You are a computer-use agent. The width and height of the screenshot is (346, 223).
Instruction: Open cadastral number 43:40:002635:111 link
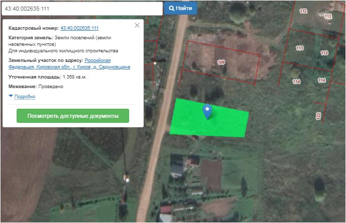[80, 28]
